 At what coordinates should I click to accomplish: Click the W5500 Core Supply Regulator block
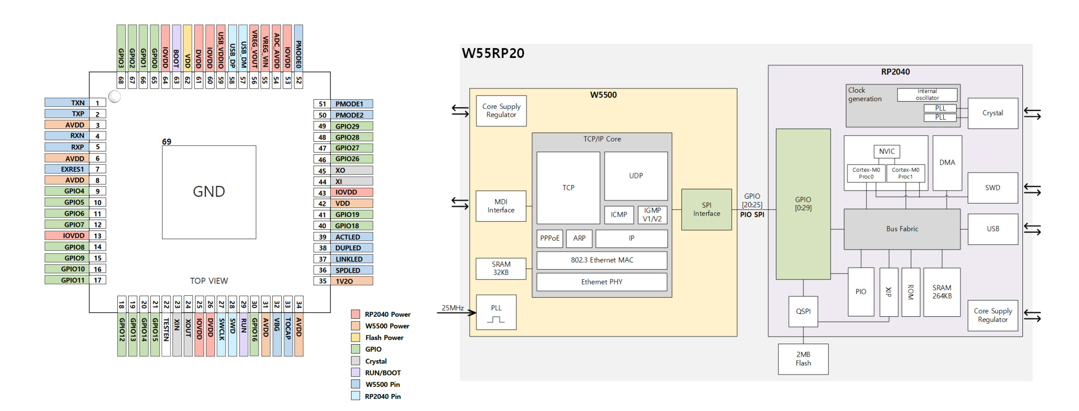point(501,111)
